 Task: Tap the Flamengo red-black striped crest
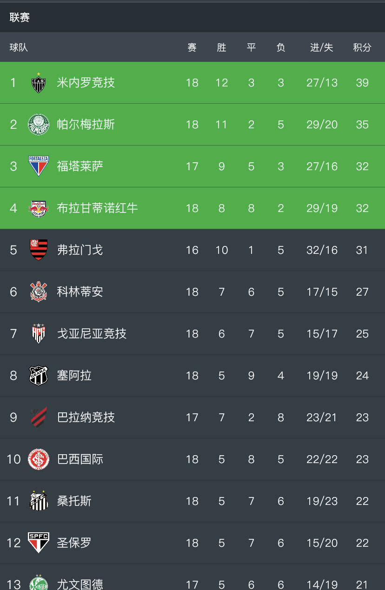[x=39, y=250]
